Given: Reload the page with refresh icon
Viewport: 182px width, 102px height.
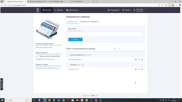Looking at the screenshot, I should click(5, 5).
